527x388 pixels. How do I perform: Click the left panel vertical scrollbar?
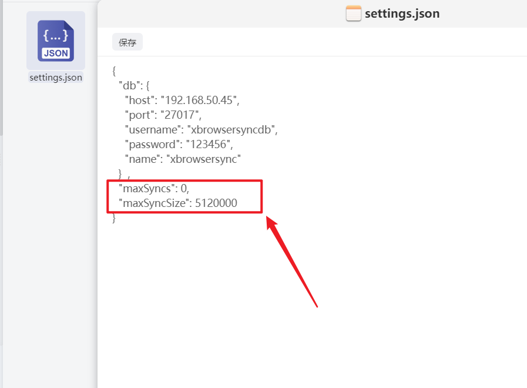[x=1, y=67]
